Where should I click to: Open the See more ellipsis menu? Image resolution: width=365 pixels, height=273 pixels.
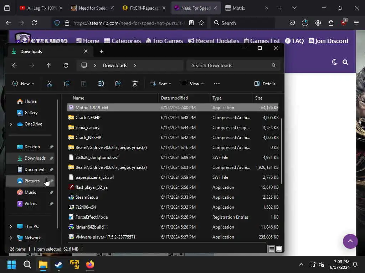coord(217,84)
